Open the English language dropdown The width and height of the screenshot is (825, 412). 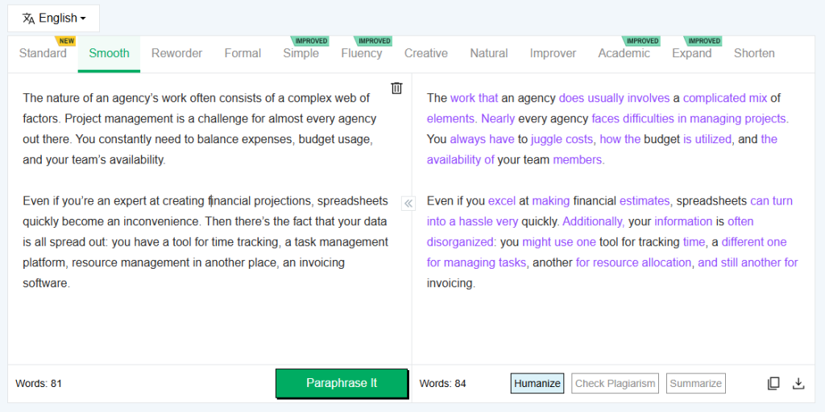[55, 18]
